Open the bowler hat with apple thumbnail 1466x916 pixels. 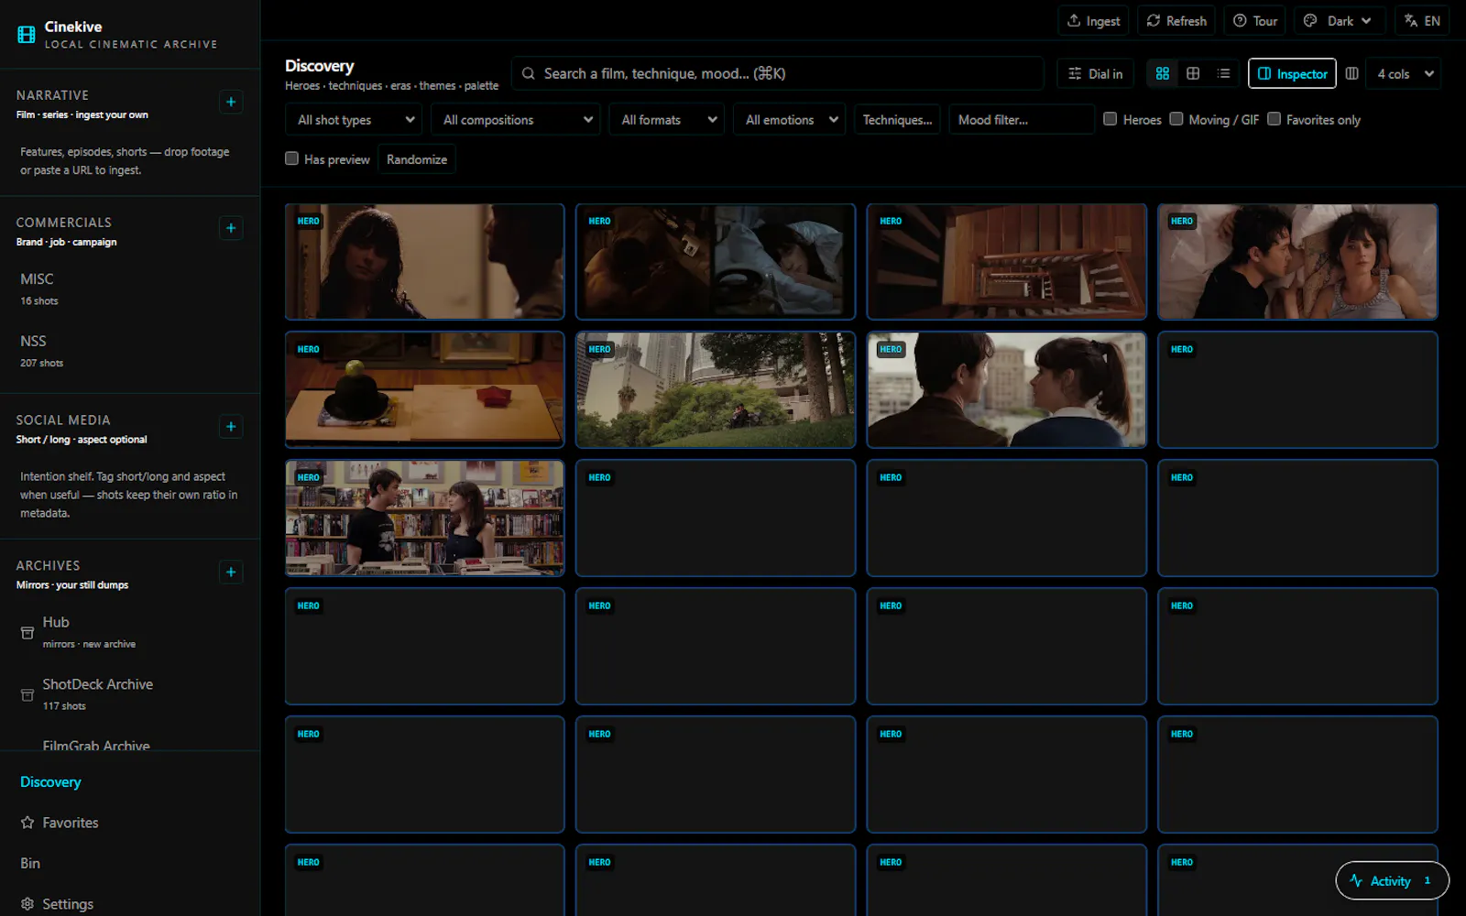(424, 390)
